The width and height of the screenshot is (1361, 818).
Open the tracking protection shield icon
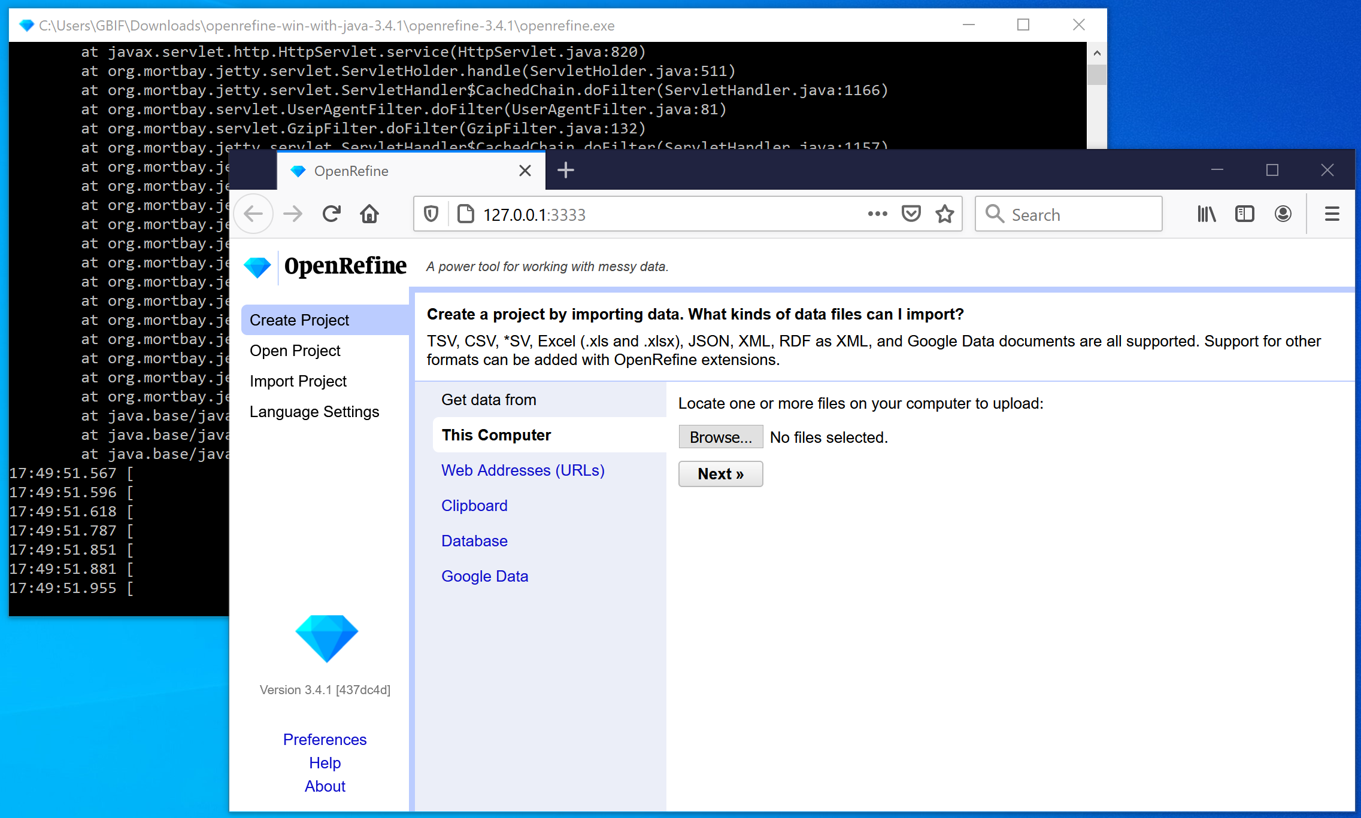431,214
